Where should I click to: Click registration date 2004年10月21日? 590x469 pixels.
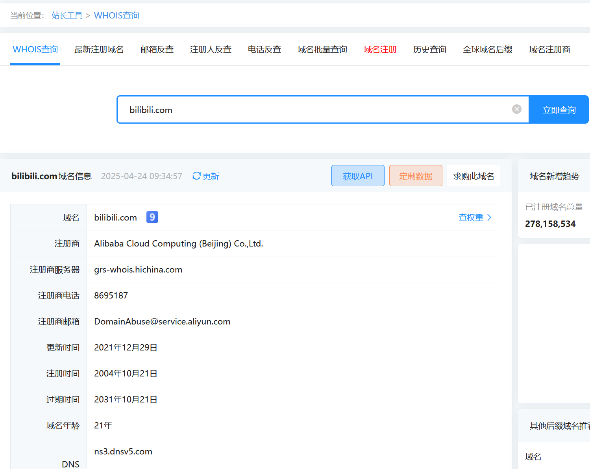(x=126, y=373)
